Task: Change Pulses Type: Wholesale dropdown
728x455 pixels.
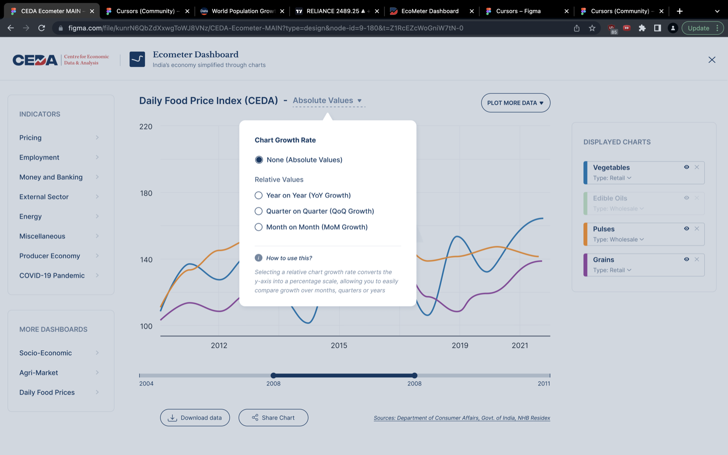Action: [x=618, y=240]
